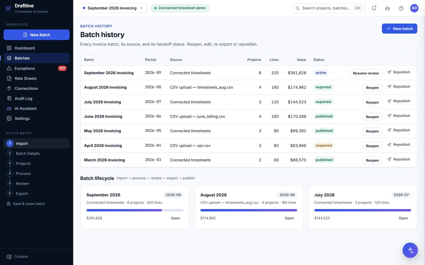Click step 3 Projects circle

[x=10, y=163]
